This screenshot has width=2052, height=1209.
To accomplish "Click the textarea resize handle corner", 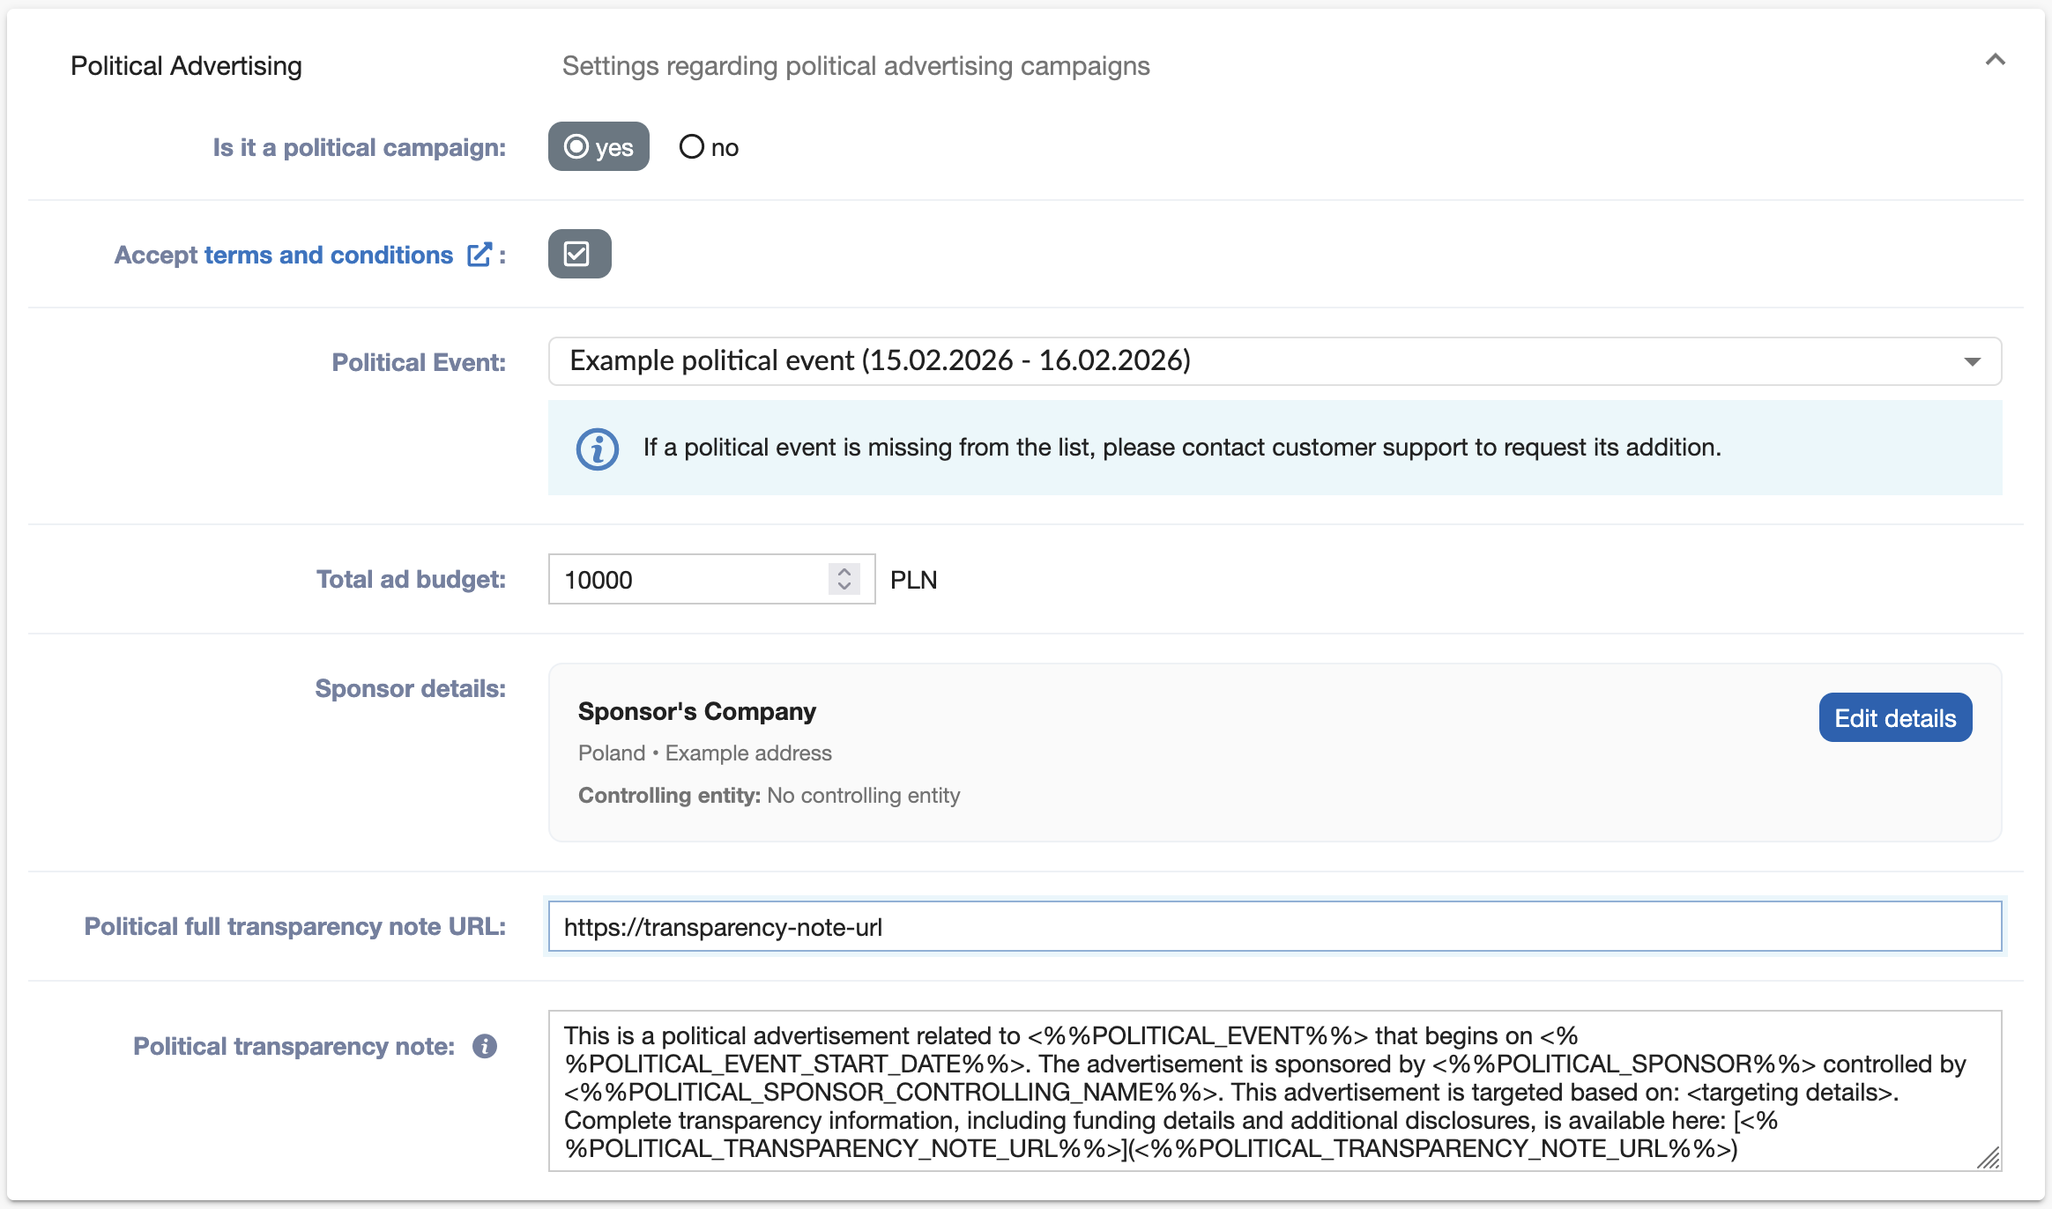I will pos(1989,1159).
